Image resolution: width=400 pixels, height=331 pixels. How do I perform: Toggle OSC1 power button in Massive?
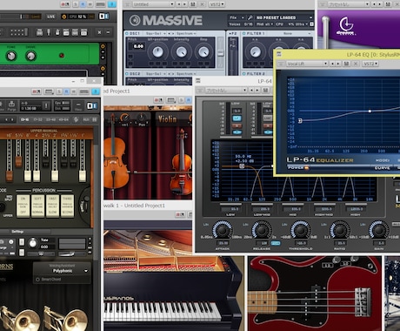[127, 34]
